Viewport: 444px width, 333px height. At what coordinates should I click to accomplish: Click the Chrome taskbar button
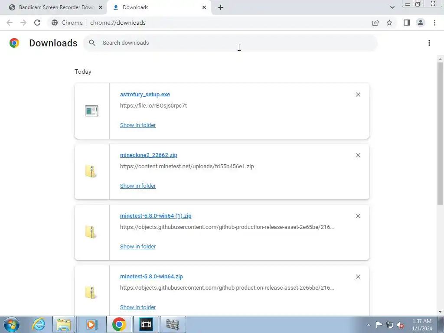point(119,324)
